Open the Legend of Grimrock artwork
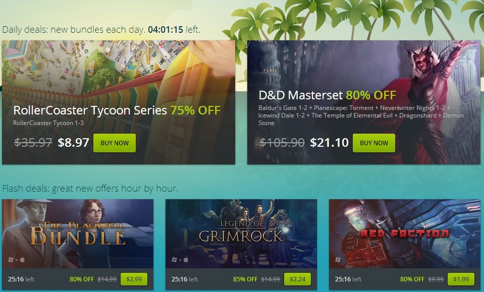This screenshot has width=484, height=292. click(241, 233)
